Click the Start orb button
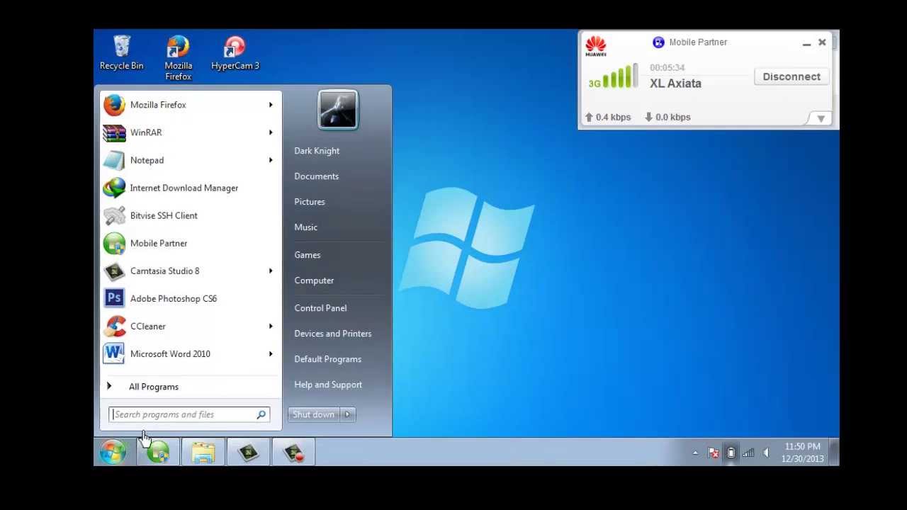 [113, 452]
